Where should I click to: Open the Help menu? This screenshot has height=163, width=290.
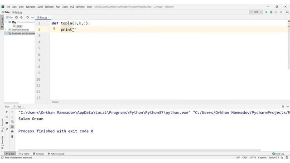point(89,7)
